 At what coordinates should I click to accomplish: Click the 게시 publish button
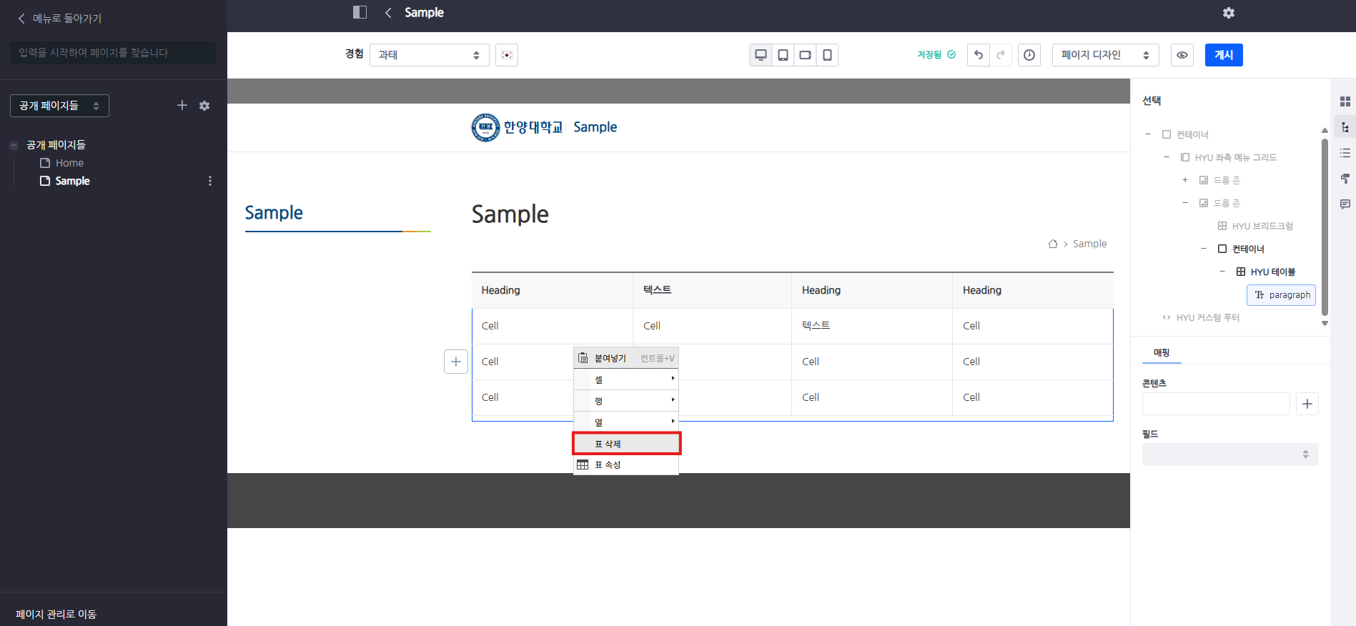(1223, 55)
